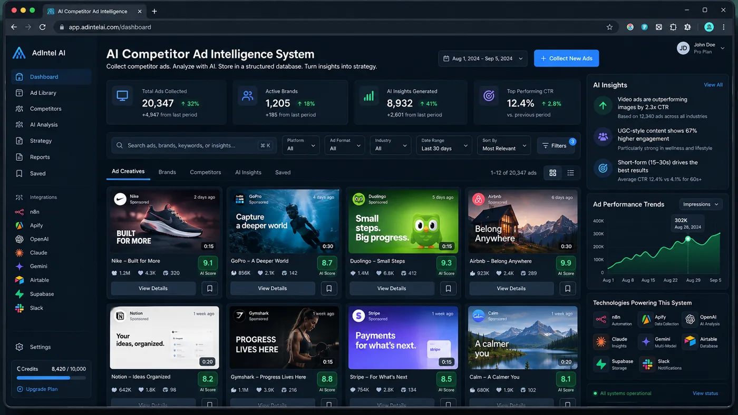Open the Ad Library sidebar item
This screenshot has width=738, height=415.
coord(51,93)
